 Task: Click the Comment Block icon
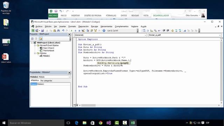(x=176, y=30)
